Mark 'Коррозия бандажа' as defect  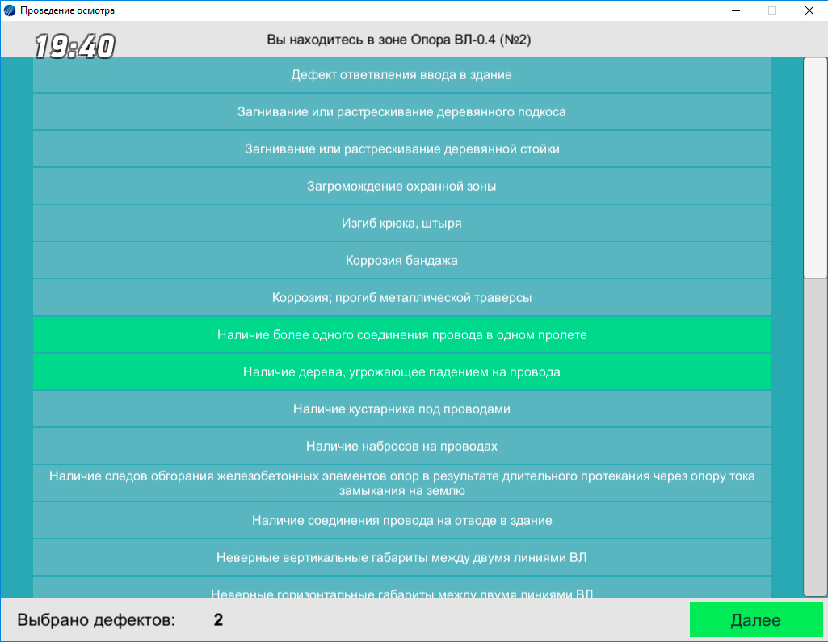pos(401,261)
